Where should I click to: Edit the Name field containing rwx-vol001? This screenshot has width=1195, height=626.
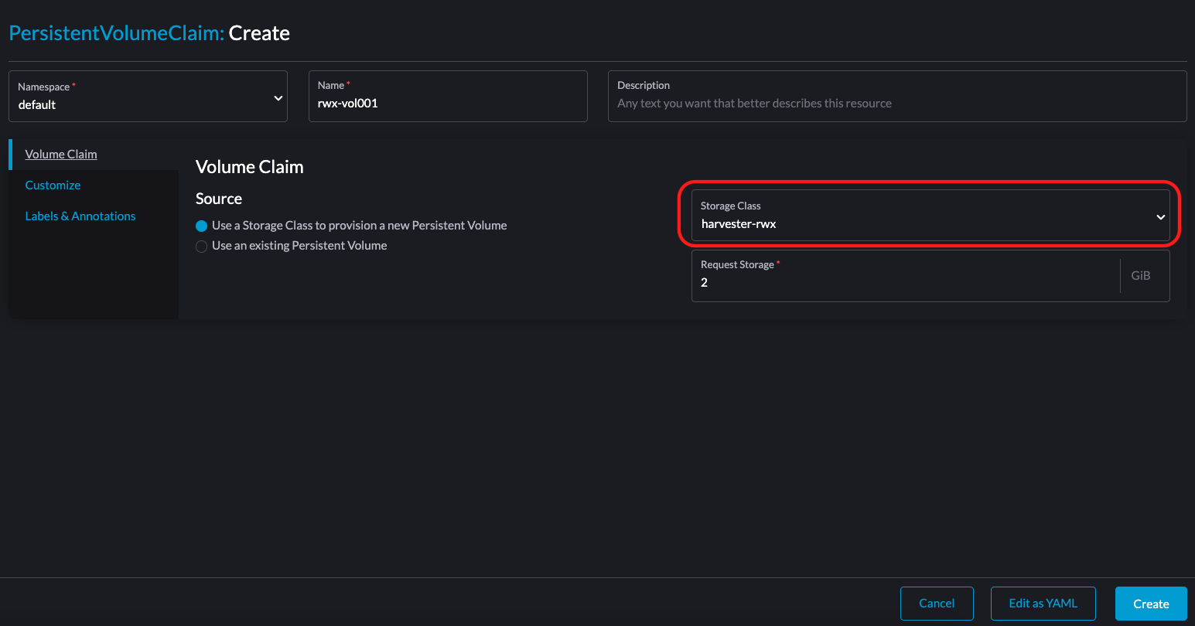point(447,102)
